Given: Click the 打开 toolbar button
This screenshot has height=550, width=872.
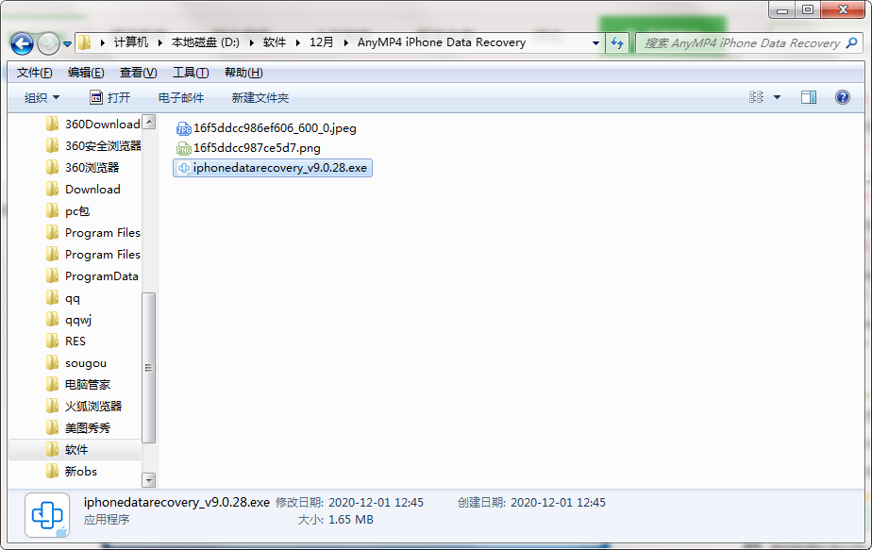Looking at the screenshot, I should pyautogui.click(x=110, y=98).
